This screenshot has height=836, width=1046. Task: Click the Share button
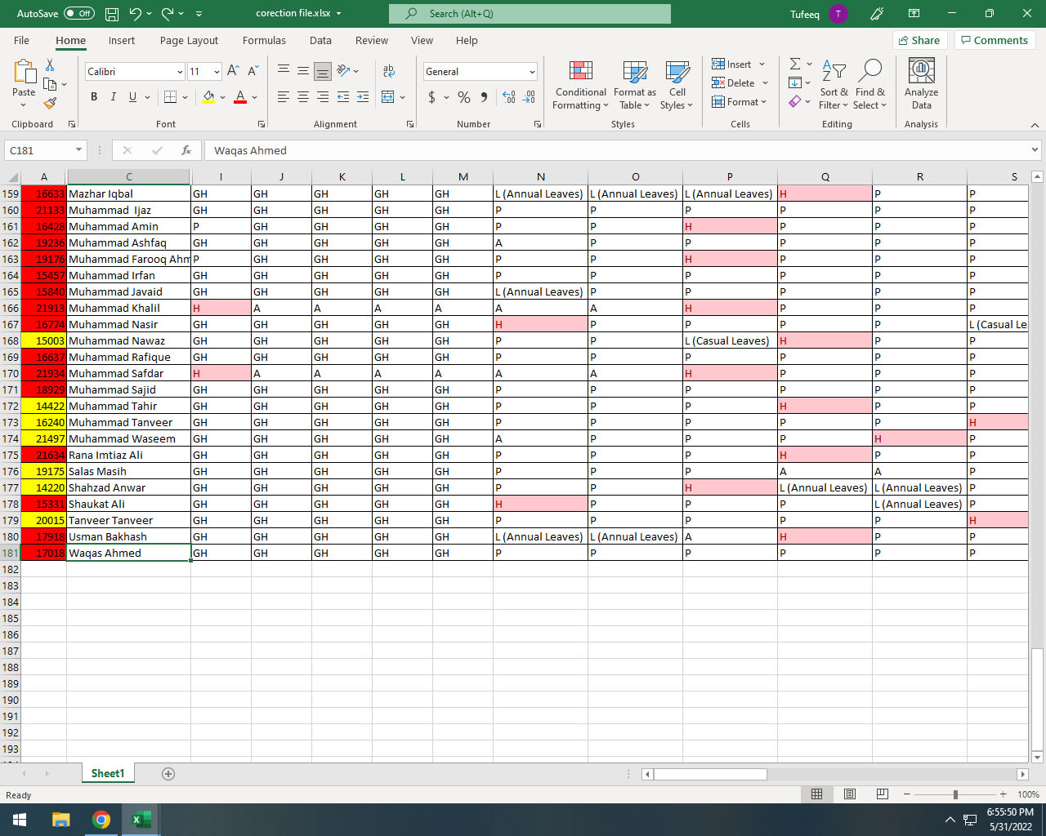(919, 40)
